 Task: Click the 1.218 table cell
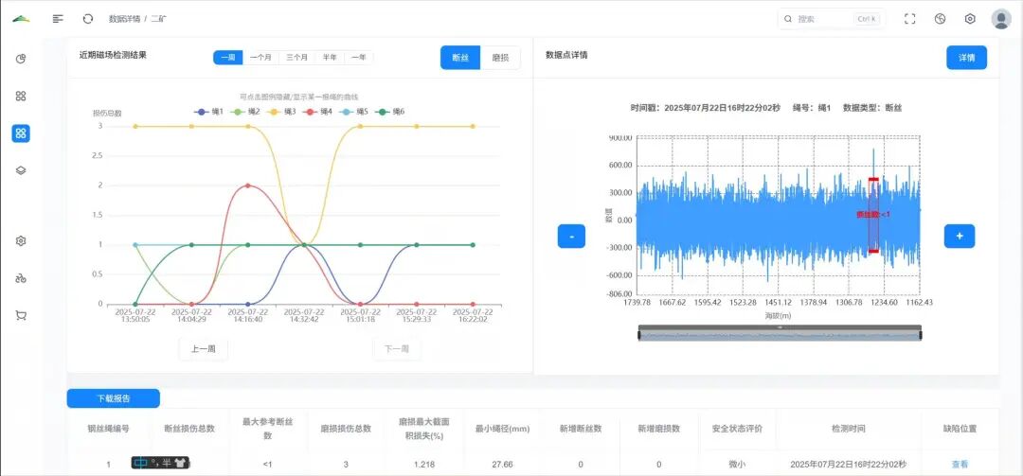click(x=424, y=465)
